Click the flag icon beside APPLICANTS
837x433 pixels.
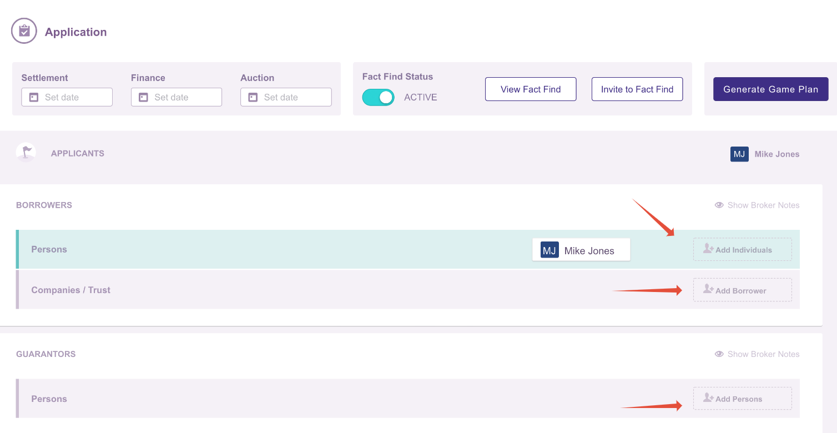(x=26, y=151)
